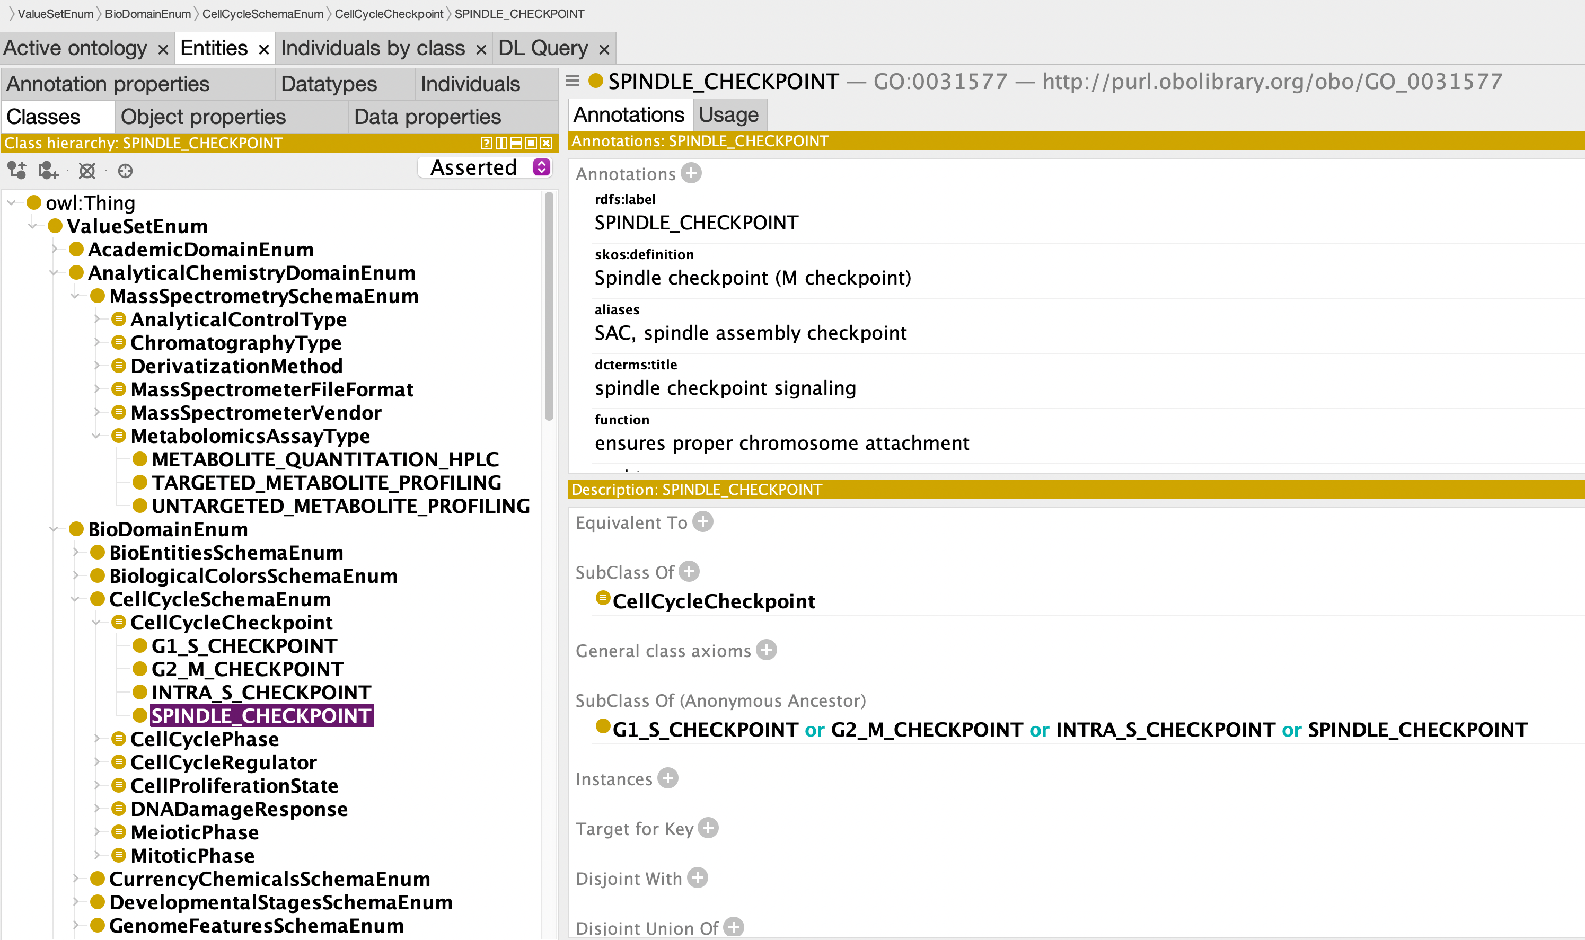Add a Disjoint With class
This screenshot has height=940, width=1585.
(698, 878)
